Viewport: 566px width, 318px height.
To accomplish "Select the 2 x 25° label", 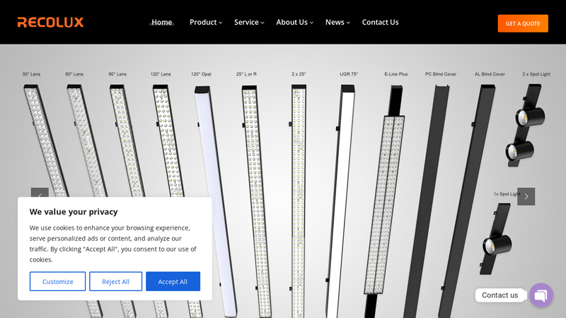I will tap(299, 74).
